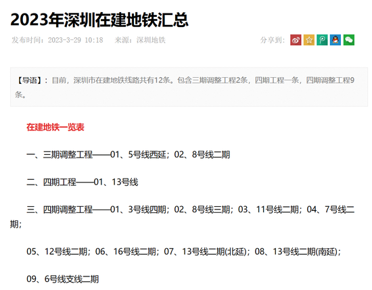Click the red heading 在建地铁一览表

point(55,127)
